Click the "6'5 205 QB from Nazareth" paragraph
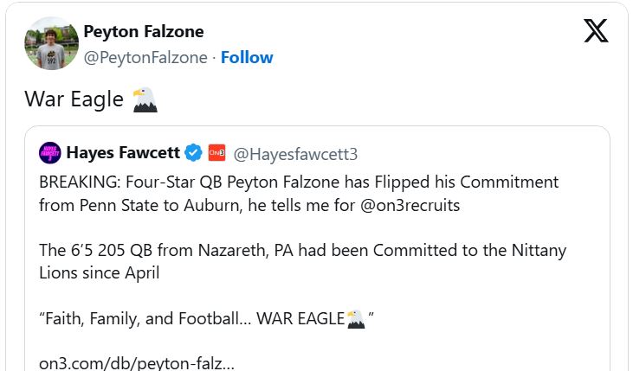Screen dimensions: 633x371 tap(302, 251)
